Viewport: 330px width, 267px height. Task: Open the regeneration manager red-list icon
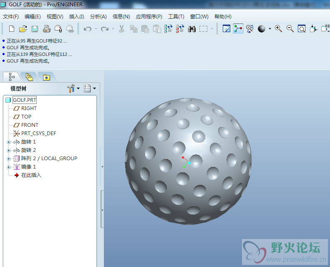tap(180, 29)
